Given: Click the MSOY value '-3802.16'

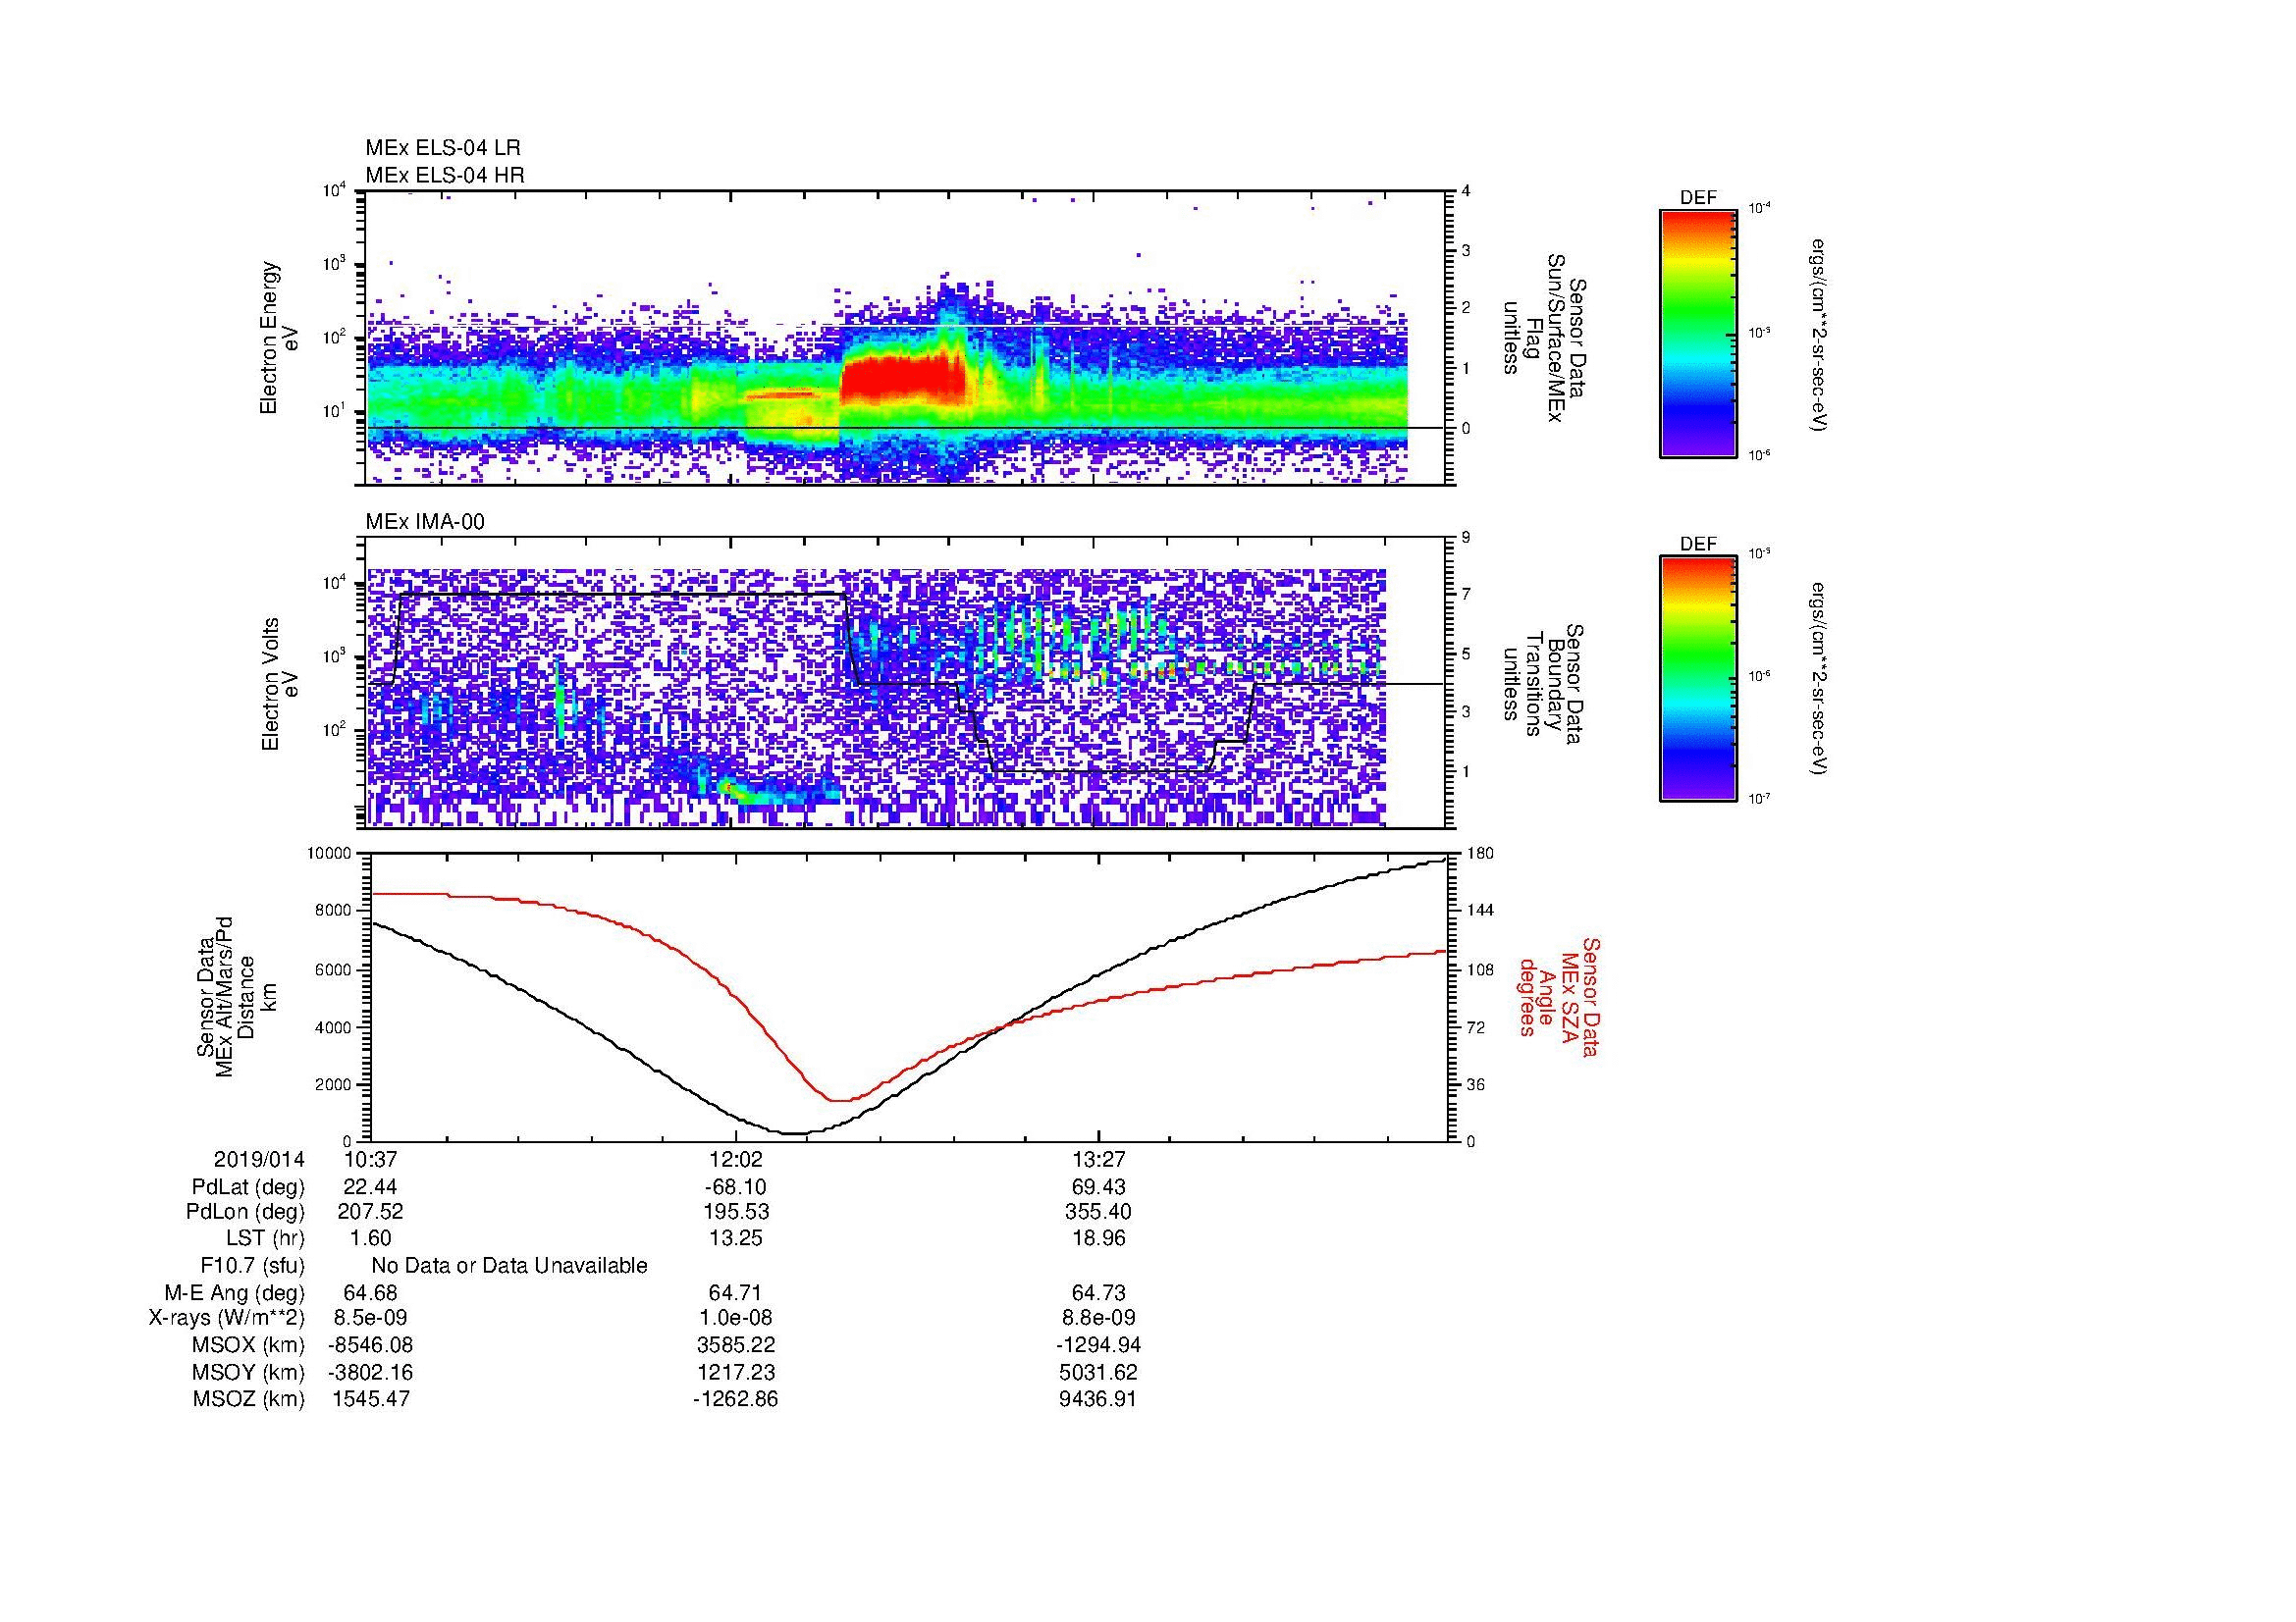Looking at the screenshot, I should click(370, 1372).
